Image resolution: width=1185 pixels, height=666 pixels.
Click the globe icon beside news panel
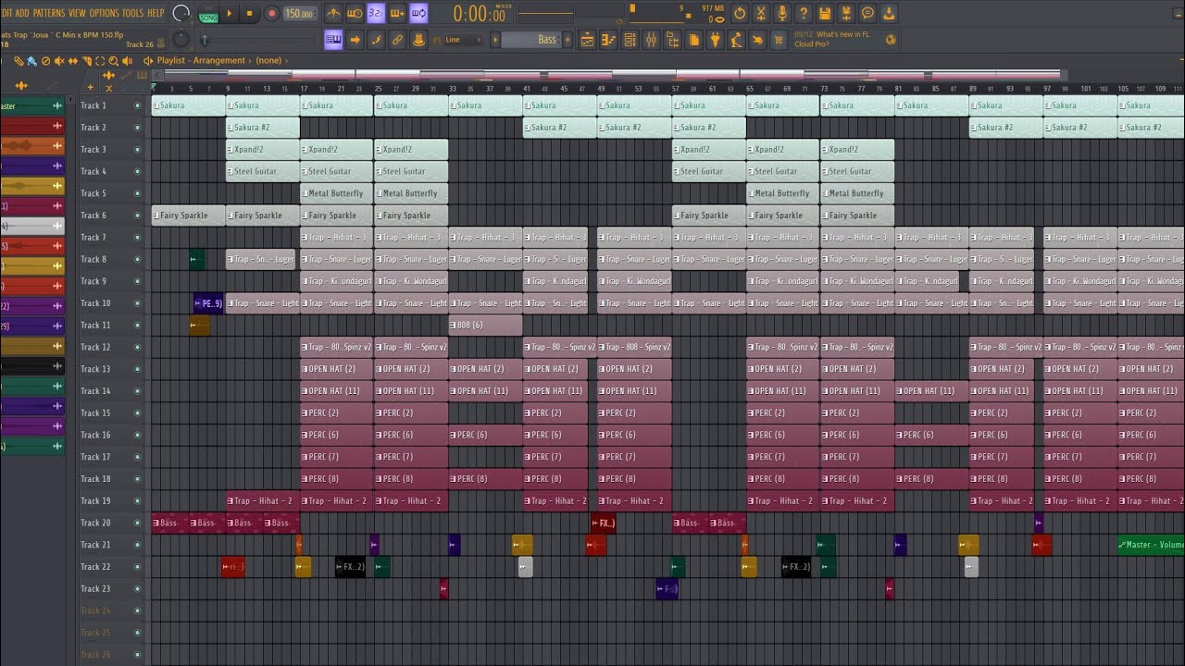891,40
